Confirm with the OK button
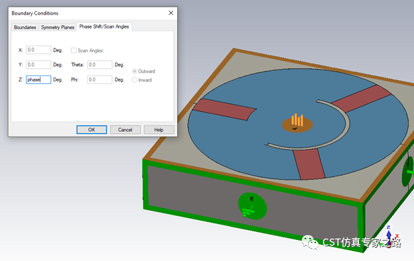The image size is (414, 261). pyautogui.click(x=92, y=130)
